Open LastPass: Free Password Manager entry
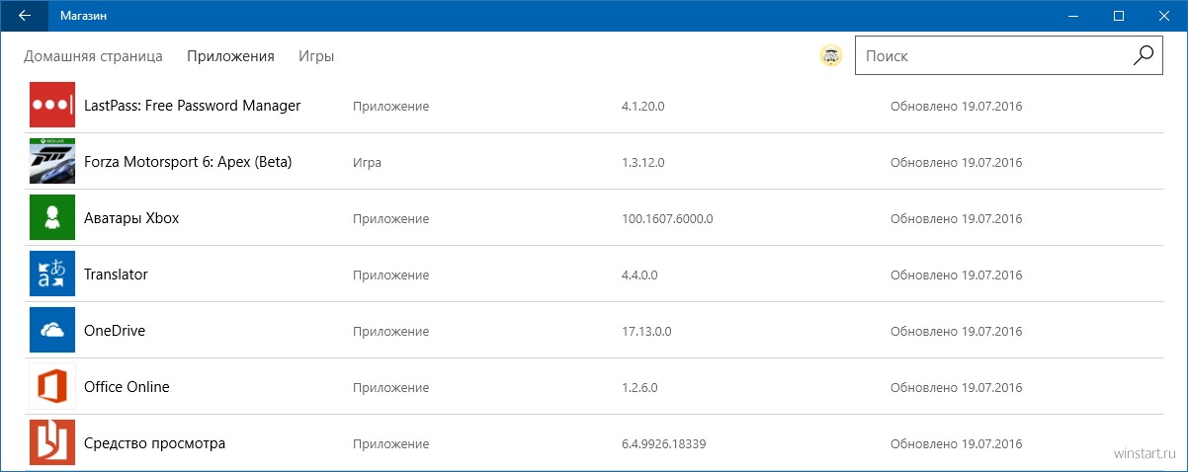 [193, 105]
